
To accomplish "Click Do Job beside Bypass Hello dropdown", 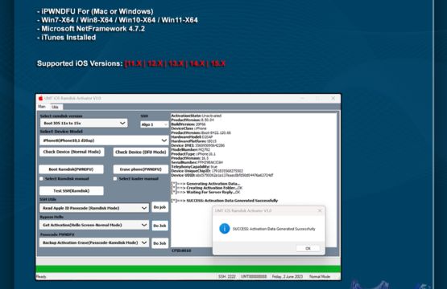I will click(x=159, y=226).
